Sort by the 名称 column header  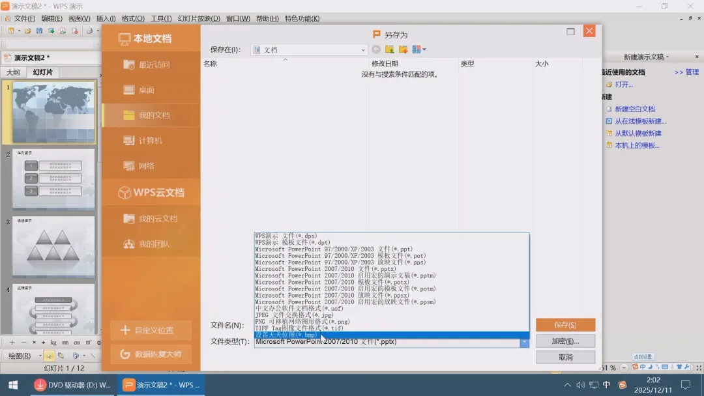[285, 64]
